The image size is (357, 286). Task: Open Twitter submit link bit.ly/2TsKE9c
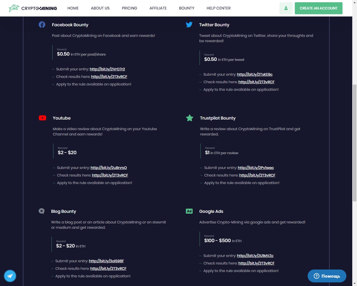(x=255, y=74)
